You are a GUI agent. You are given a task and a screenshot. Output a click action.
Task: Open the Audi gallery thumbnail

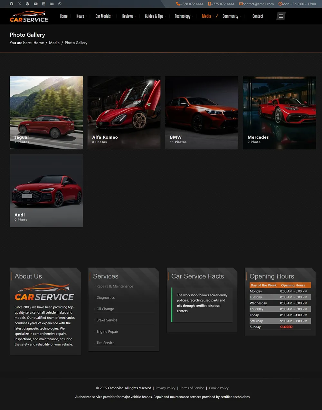pyautogui.click(x=46, y=190)
